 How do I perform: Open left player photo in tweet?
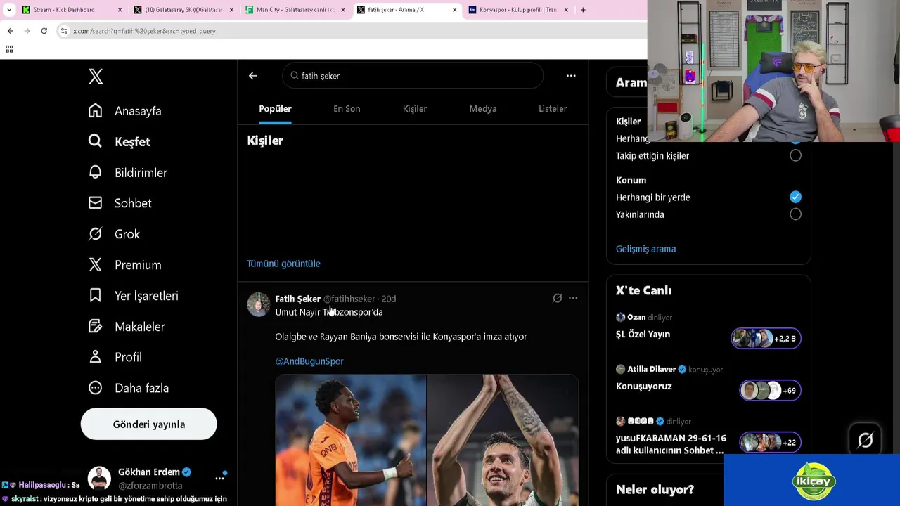point(350,440)
